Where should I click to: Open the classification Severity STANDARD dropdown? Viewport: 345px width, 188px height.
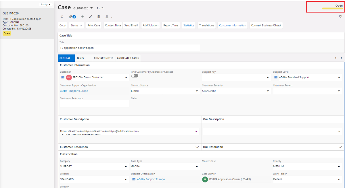(x=126, y=179)
